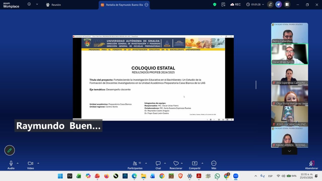Change the video layout view
The height and width of the screenshot is (181, 322).
point(287,5)
